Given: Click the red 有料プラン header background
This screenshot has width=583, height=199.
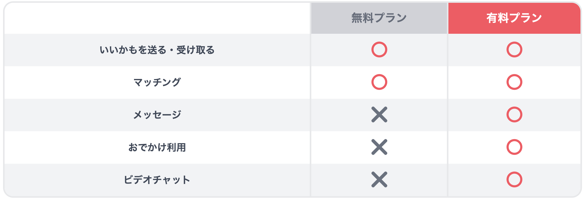Looking at the screenshot, I should [x=514, y=18].
